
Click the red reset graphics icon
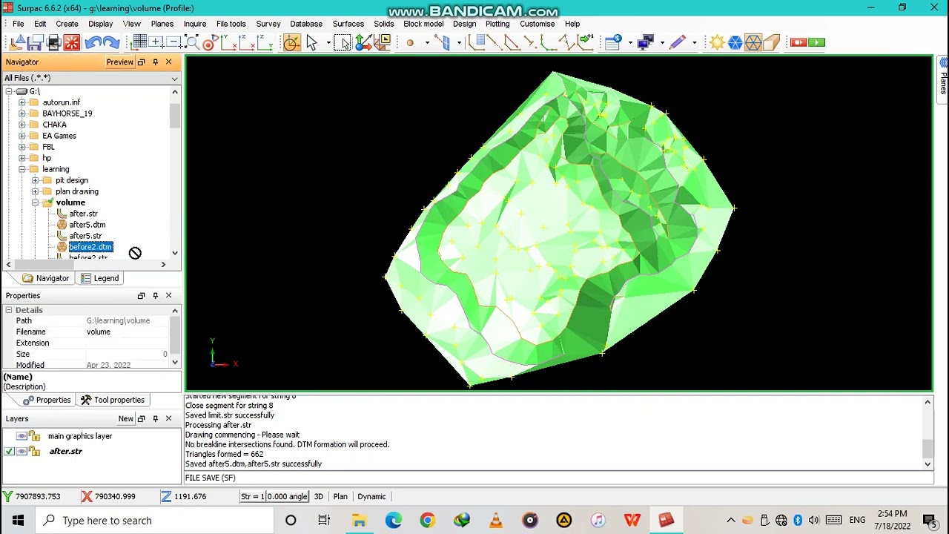coord(72,42)
